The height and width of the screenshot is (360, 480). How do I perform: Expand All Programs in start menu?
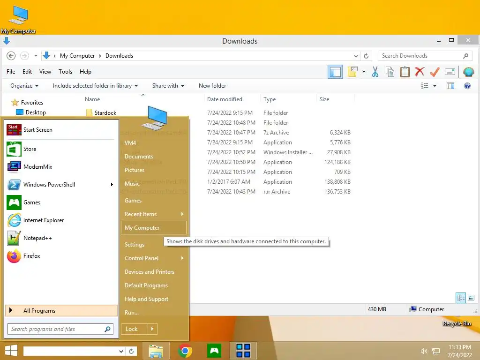click(x=61, y=311)
